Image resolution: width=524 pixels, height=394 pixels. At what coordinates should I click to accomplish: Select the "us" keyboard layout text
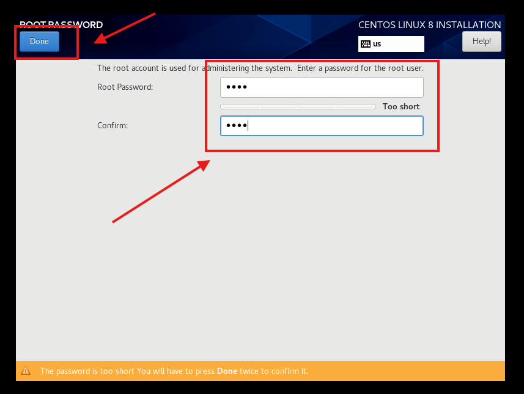tap(377, 44)
